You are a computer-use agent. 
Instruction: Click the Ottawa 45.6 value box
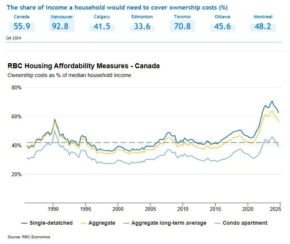(223, 27)
